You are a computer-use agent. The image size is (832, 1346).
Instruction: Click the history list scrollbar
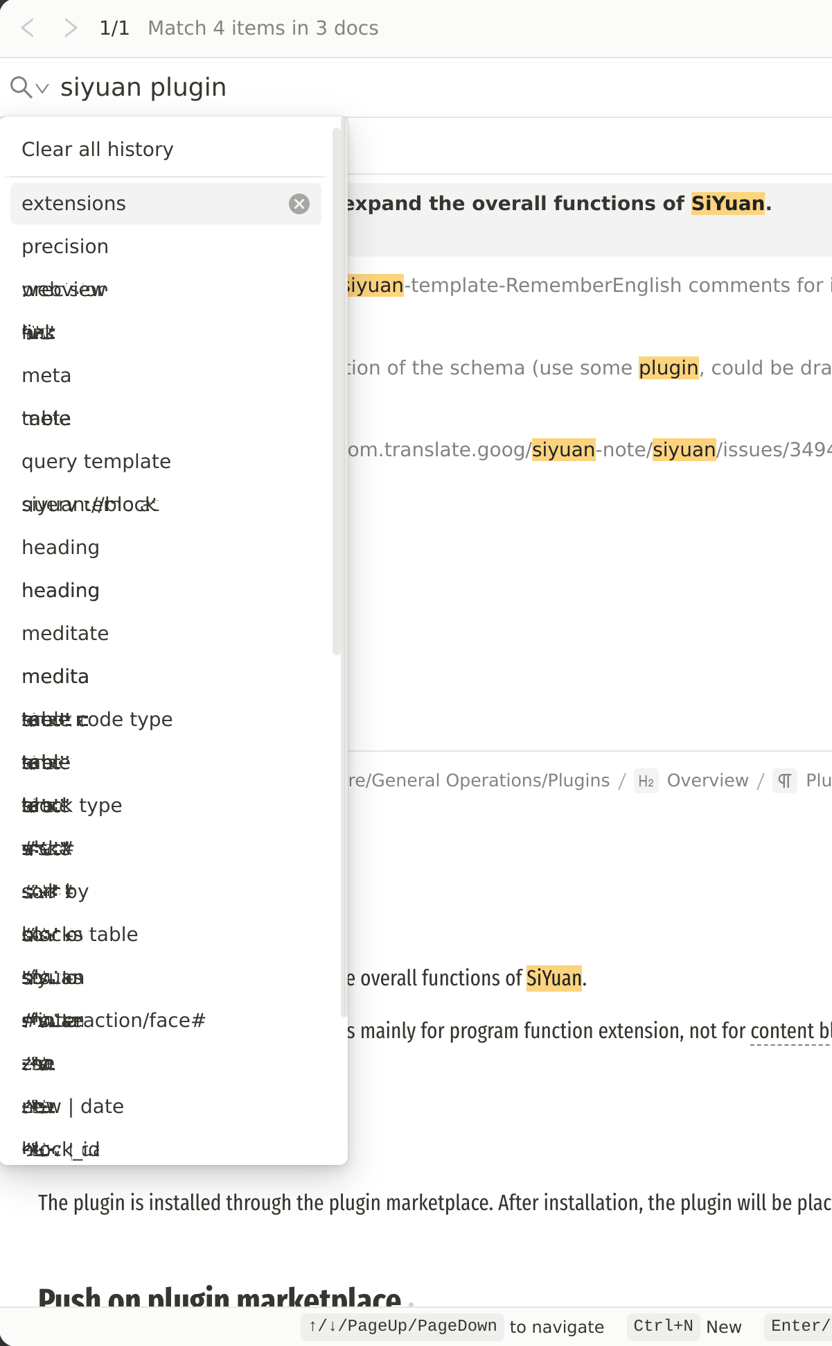[337, 388]
